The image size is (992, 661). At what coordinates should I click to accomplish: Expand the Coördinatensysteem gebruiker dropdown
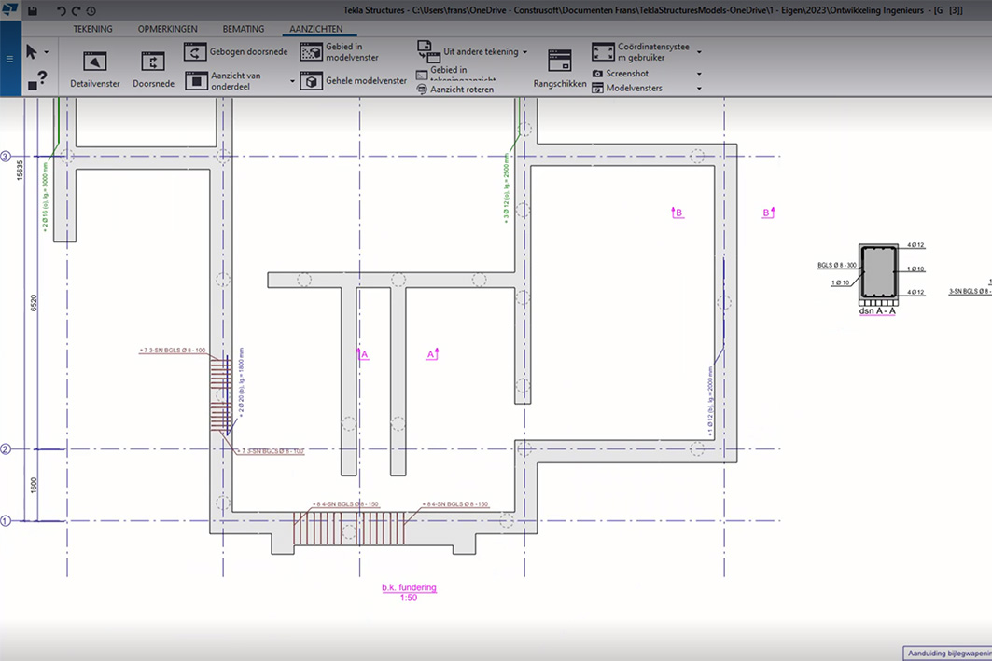pos(699,52)
